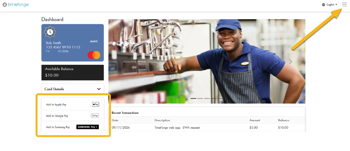The image size is (350, 151).
Task: Click the globe language icon
Action: (324, 4)
